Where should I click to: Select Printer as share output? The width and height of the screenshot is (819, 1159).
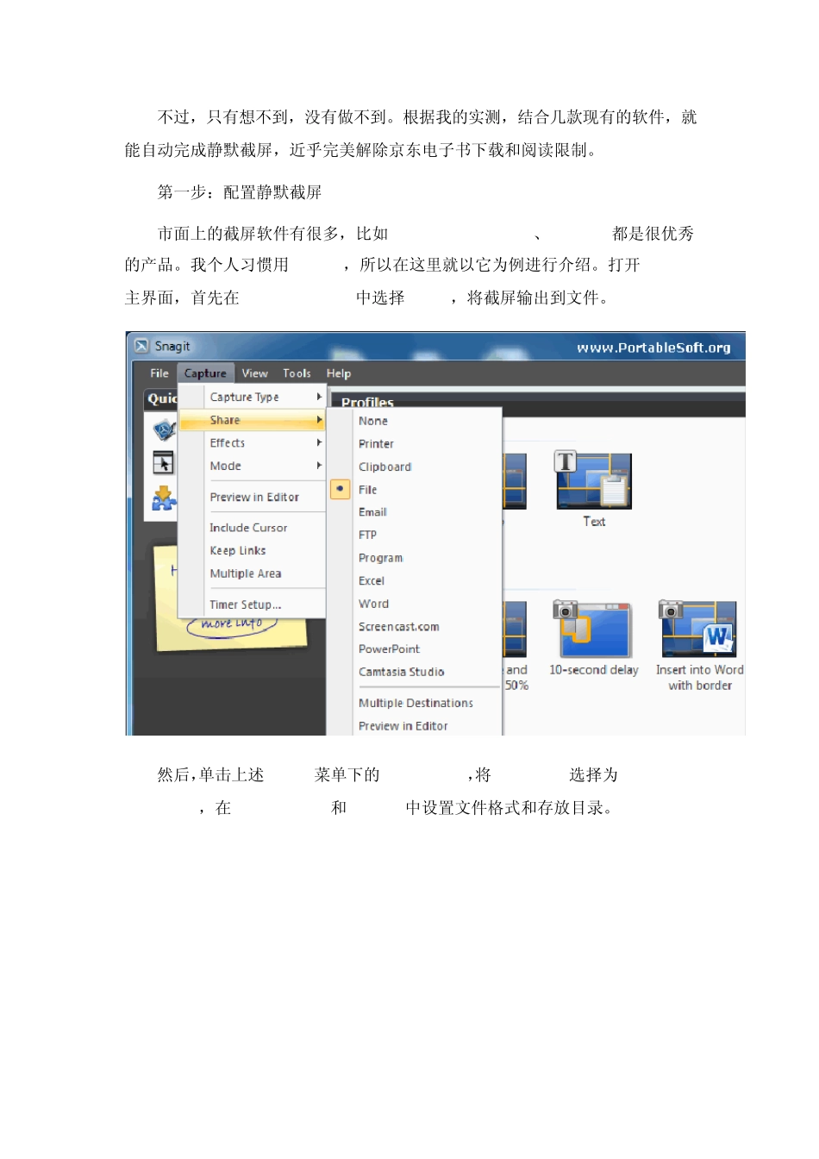click(x=415, y=443)
